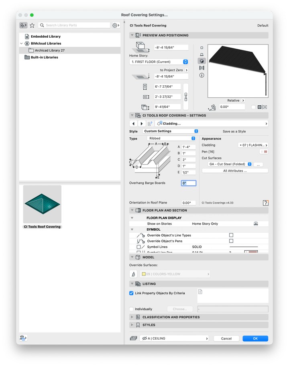Open the Cladding... page selector
289x366 pixels.
212,124
